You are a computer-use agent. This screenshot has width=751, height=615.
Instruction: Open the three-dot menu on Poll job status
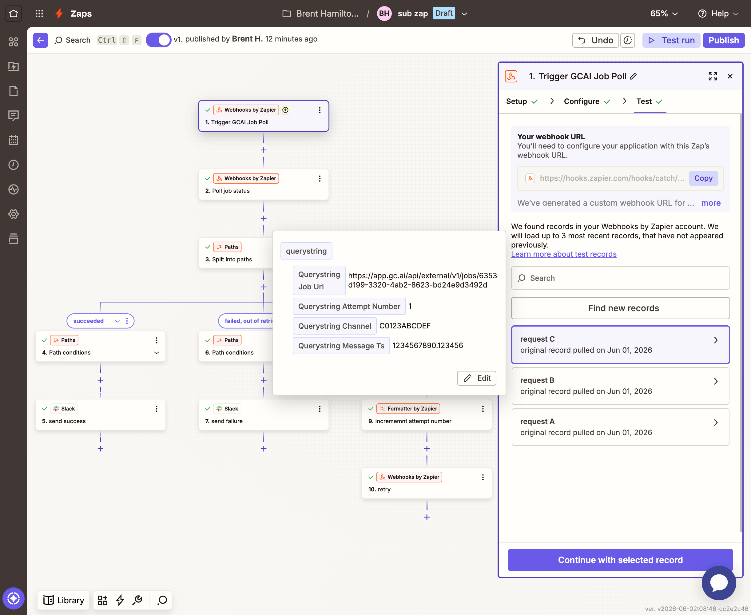point(320,179)
